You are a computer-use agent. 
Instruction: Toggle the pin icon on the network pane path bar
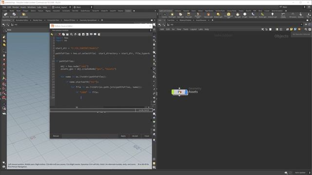click(x=306, y=25)
